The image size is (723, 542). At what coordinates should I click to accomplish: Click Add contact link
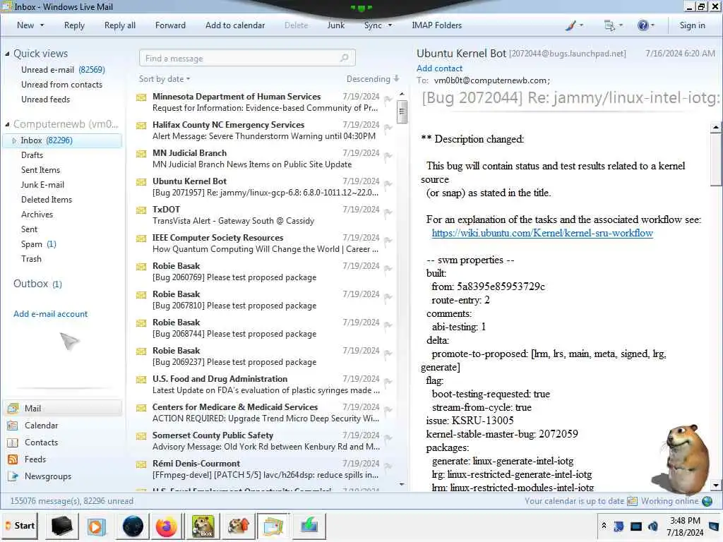[439, 68]
